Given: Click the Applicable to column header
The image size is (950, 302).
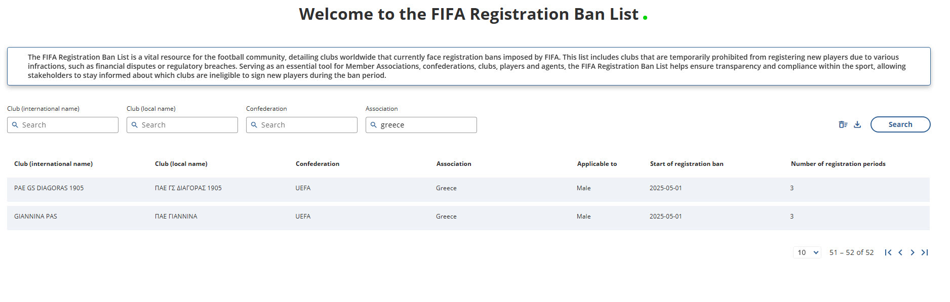Looking at the screenshot, I should click(x=597, y=164).
